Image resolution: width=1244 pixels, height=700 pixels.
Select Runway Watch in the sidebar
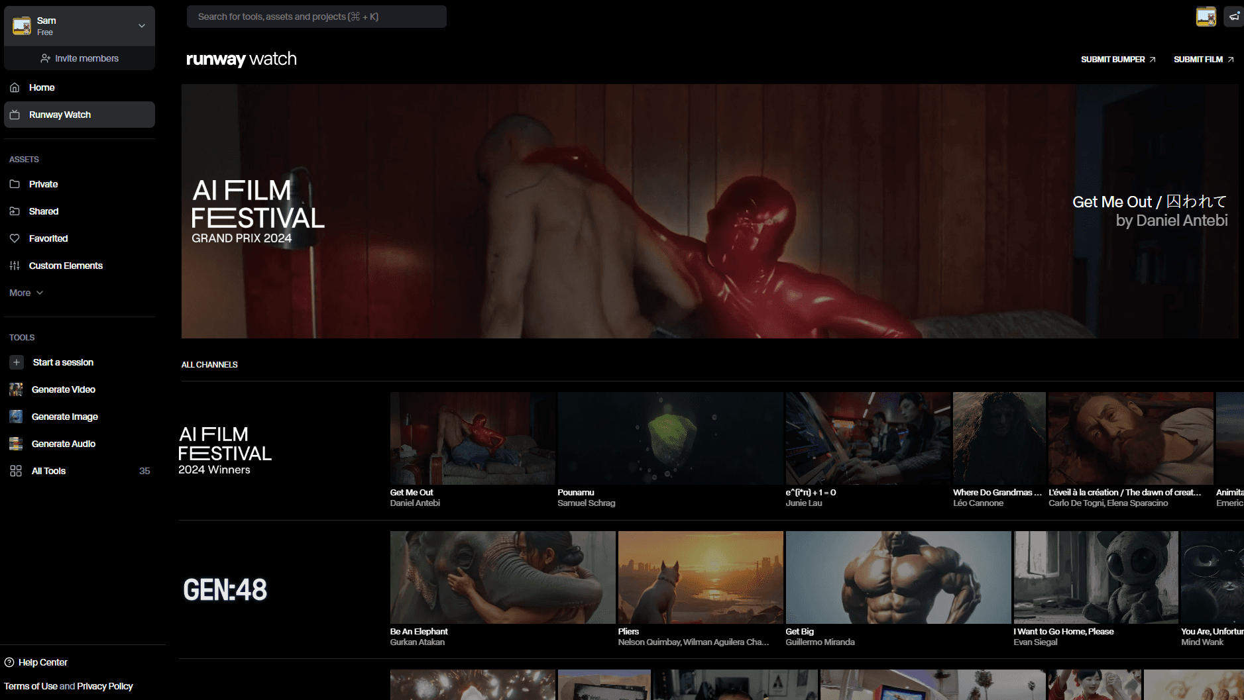coord(80,115)
